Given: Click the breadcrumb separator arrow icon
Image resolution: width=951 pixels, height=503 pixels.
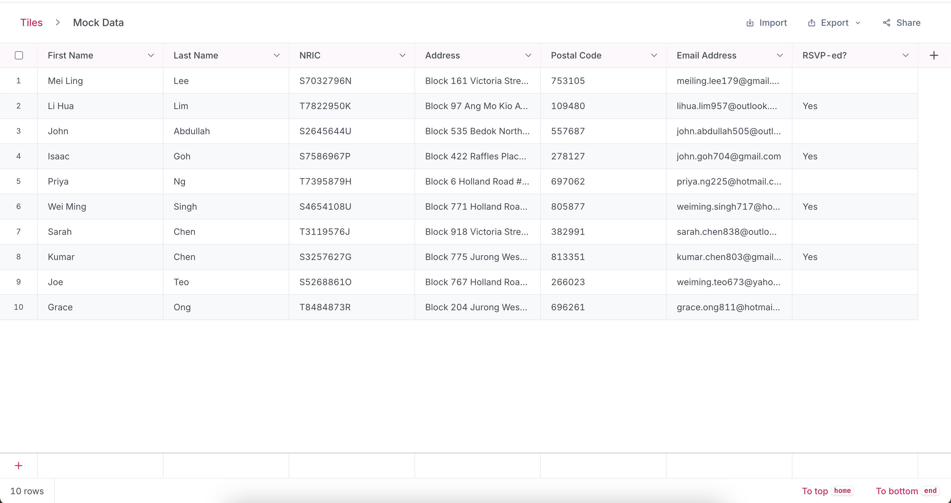Looking at the screenshot, I should (x=58, y=23).
